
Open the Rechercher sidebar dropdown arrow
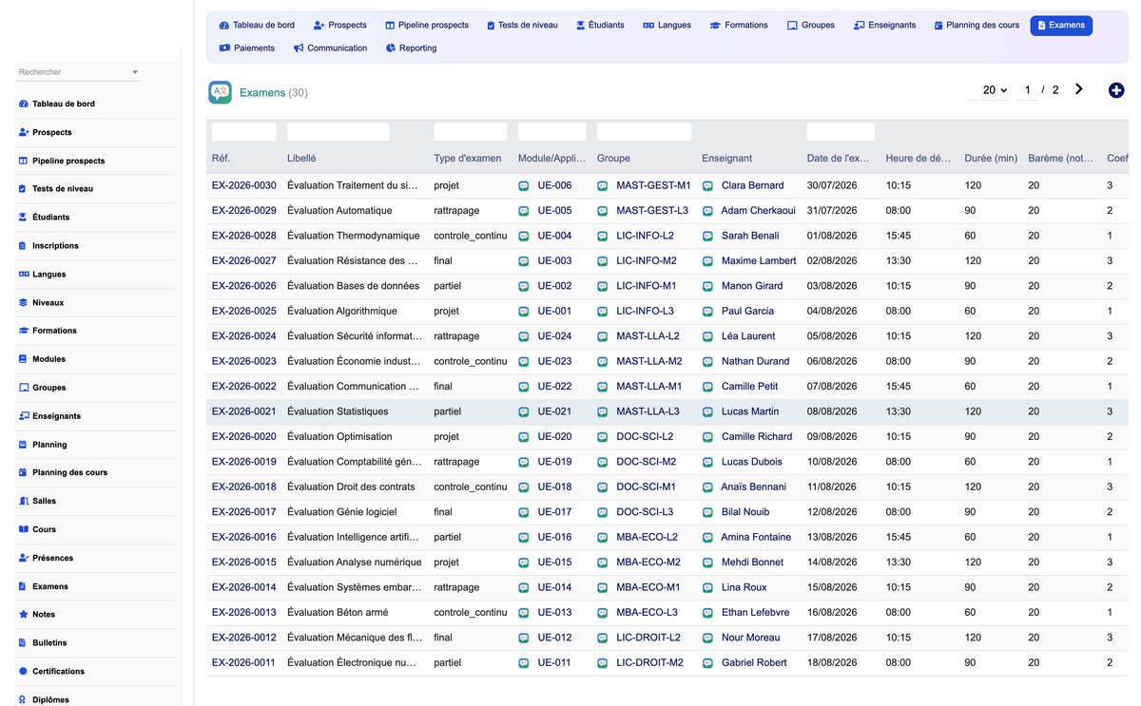pyautogui.click(x=135, y=72)
